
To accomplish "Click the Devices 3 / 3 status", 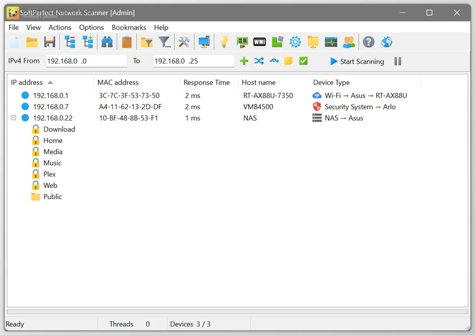I will (190, 324).
